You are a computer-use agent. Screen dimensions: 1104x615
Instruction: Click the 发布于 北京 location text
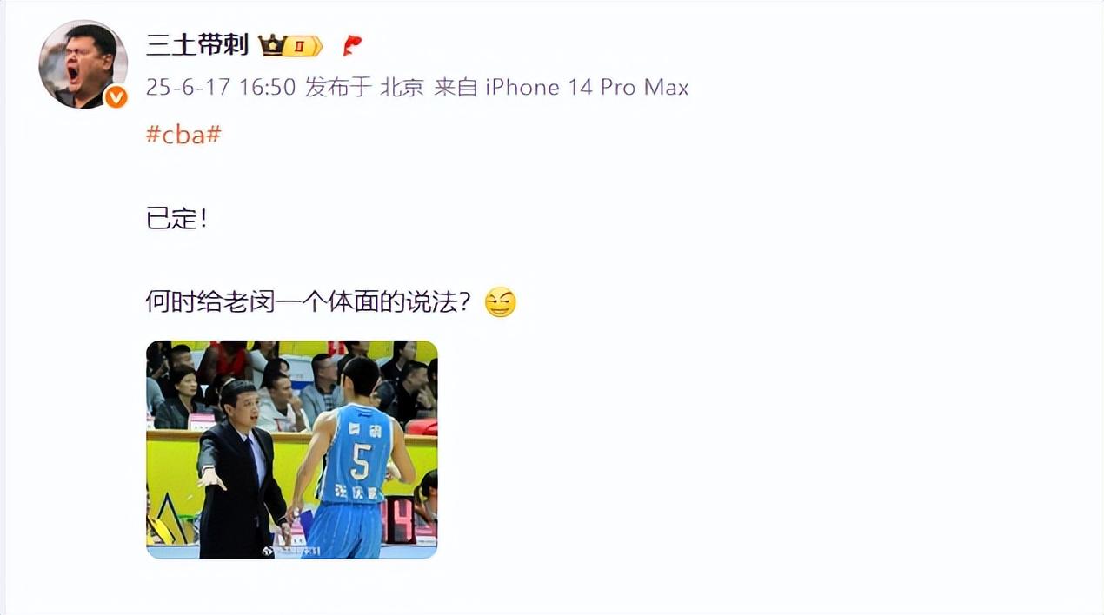(364, 87)
